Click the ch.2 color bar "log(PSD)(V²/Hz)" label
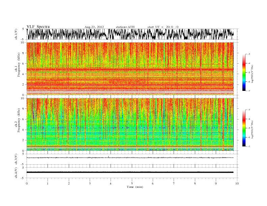The width and height of the screenshot is (267, 206). 252,129
